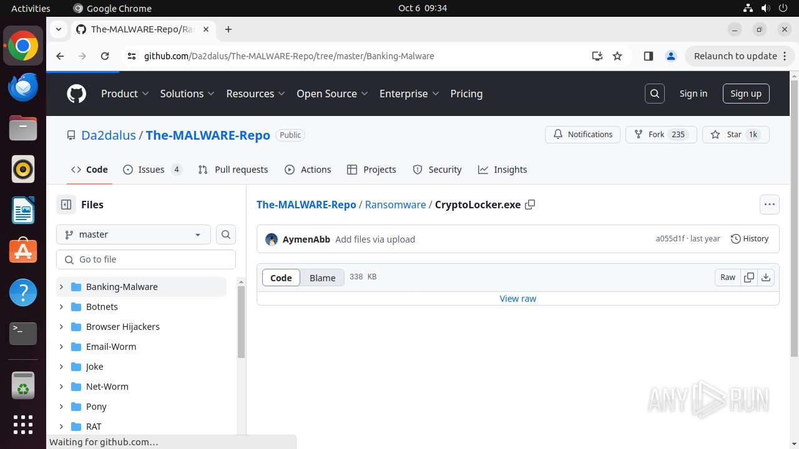This screenshot has height=449, width=799.
Task: Open Open Source dropdown menu
Action: (x=332, y=94)
